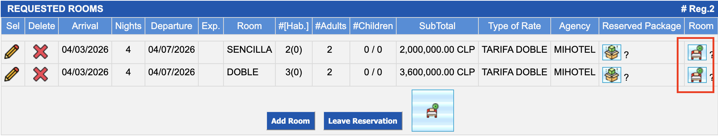Screen dimensions: 718x136
Task: Assign room icon for DOBLE row
Action: point(697,75)
